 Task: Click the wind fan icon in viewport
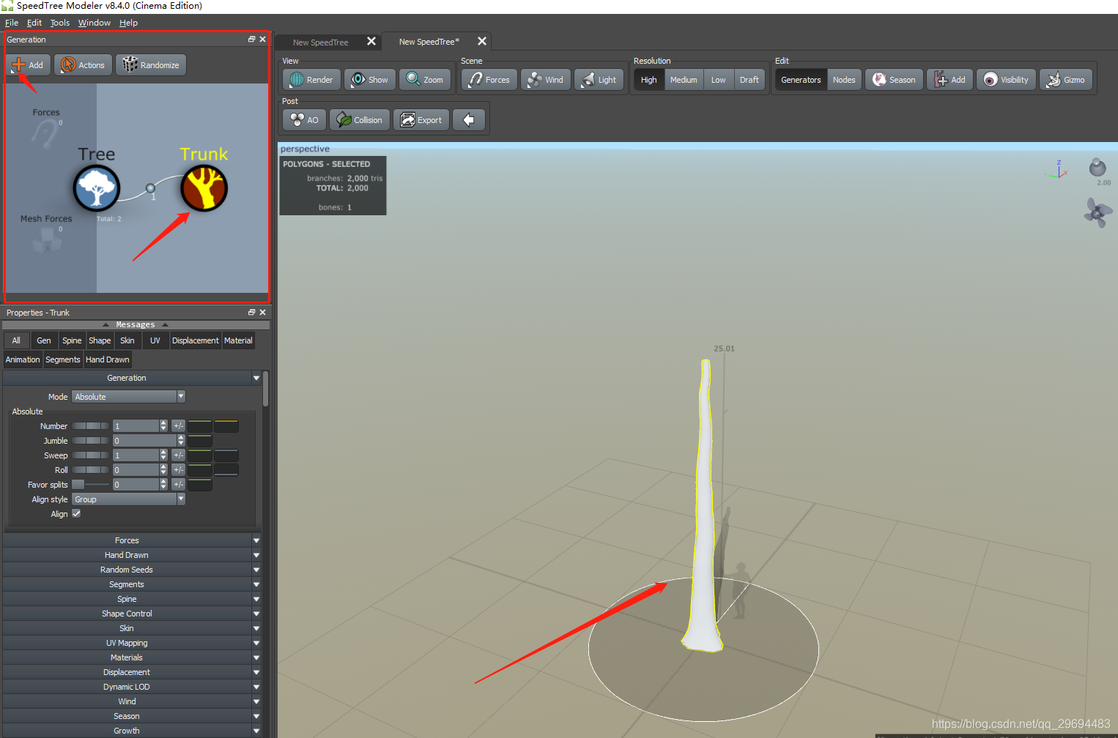pos(1097,213)
